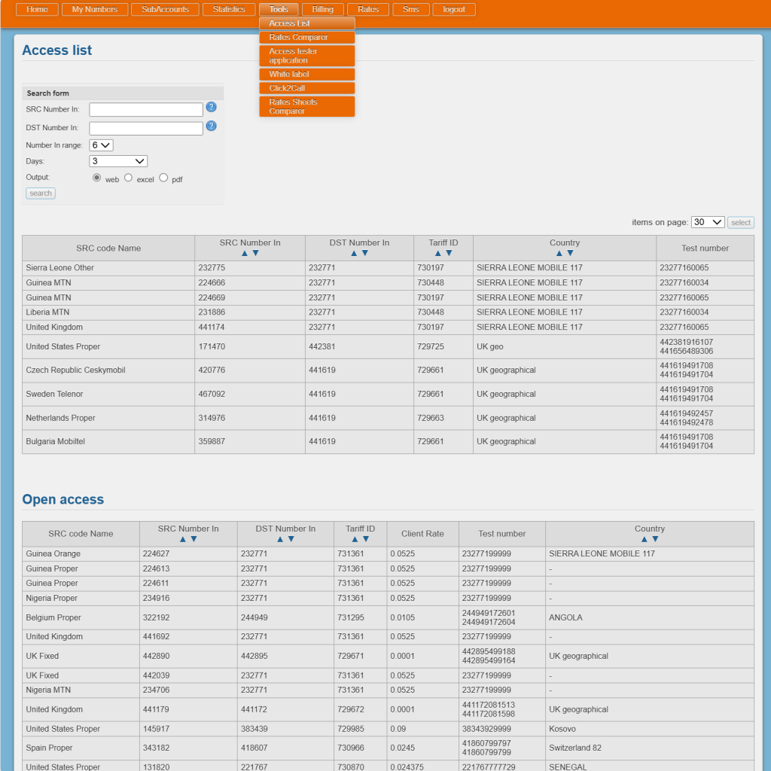771x771 pixels.
Task: Click logout in top menu
Action: 454,9
